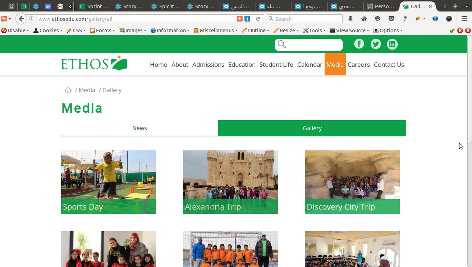Open the downloads panel
472x267 pixels.
click(x=350, y=19)
